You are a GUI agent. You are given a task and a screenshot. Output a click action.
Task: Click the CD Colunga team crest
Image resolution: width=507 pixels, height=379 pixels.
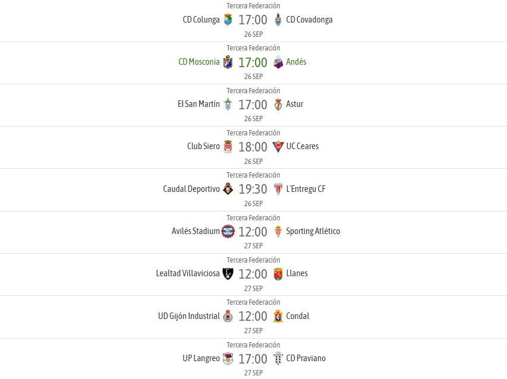point(228,20)
